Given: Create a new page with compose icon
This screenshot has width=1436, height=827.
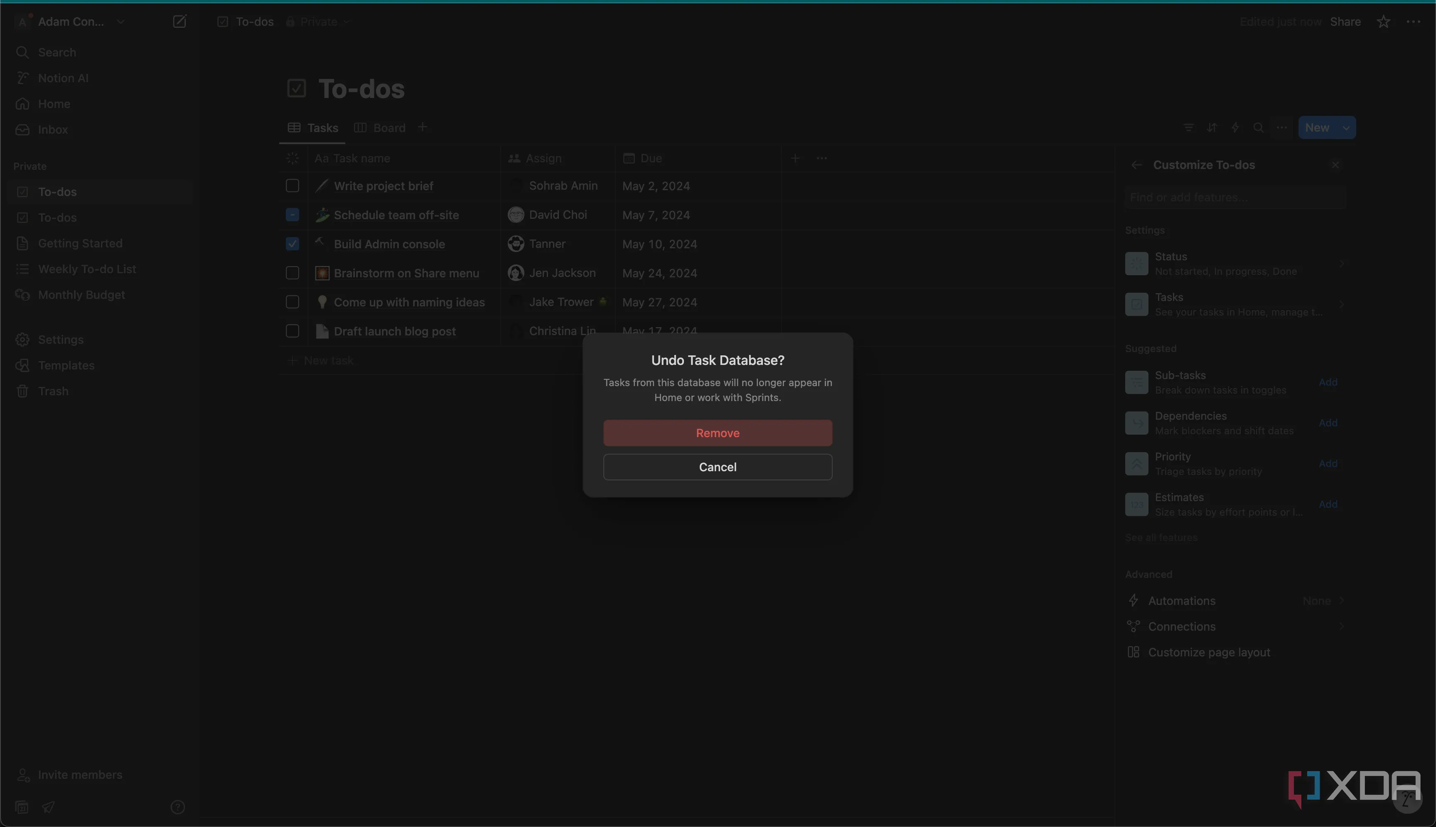Looking at the screenshot, I should point(179,22).
